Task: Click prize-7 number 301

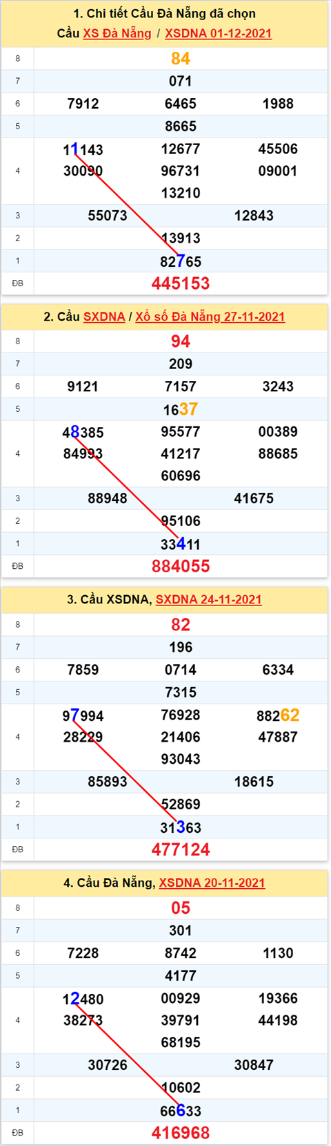Action: click(x=181, y=930)
